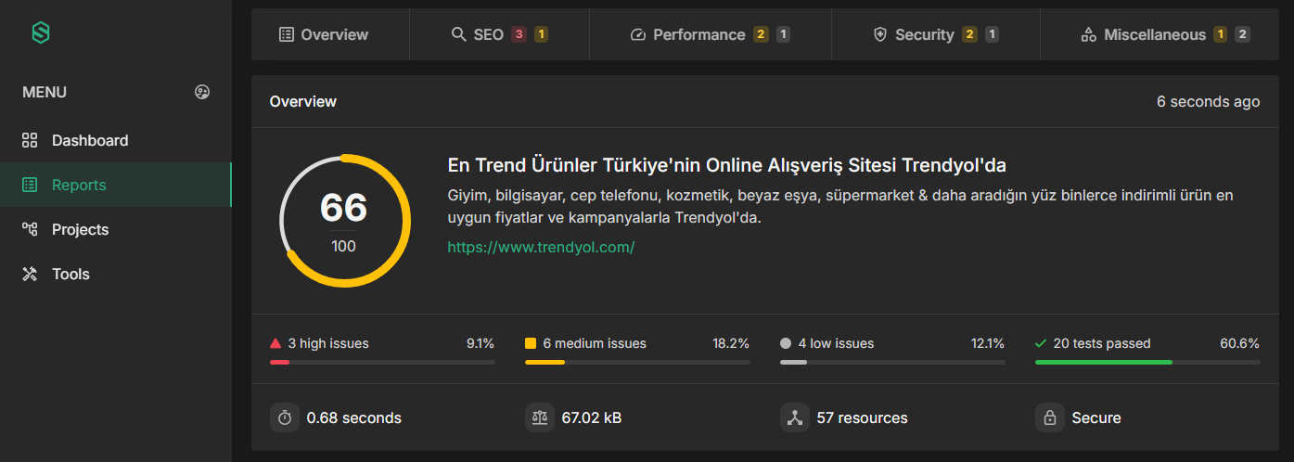Click the '67.02 kB' value

592,417
